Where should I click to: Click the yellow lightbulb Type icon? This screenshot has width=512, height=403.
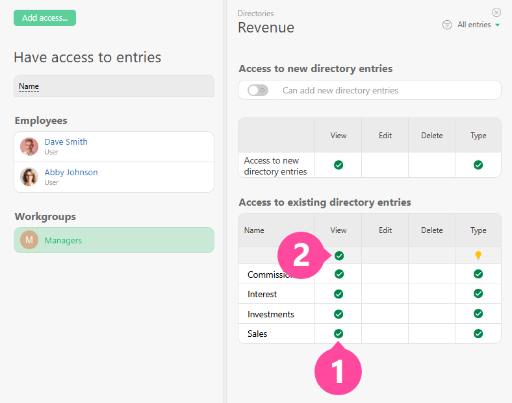tap(478, 256)
